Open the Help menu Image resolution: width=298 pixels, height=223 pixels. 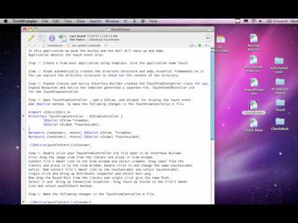(x=153, y=21)
